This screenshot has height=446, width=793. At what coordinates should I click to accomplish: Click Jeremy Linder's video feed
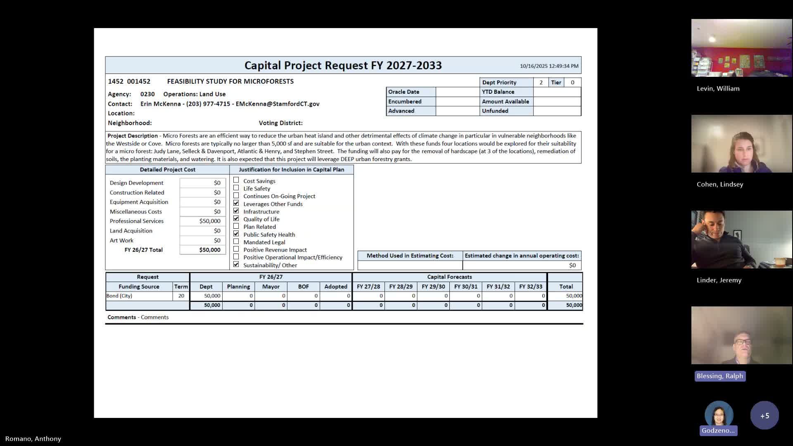click(741, 240)
